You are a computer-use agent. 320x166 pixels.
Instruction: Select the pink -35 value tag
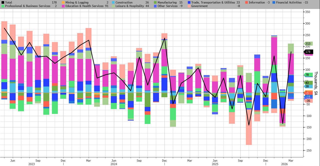pos(308,101)
